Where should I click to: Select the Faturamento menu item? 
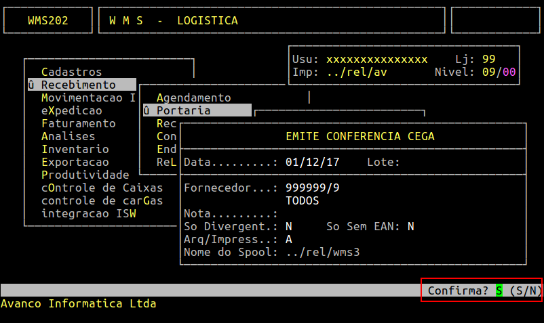[78, 123]
